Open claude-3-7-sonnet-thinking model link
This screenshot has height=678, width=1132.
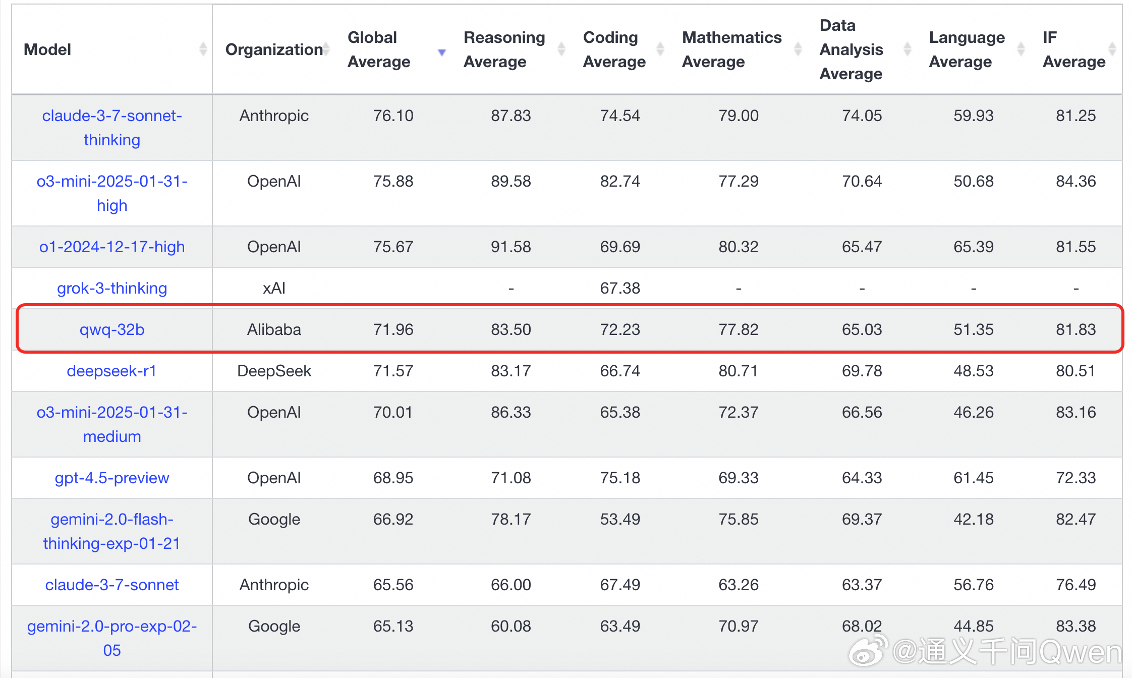point(112,128)
